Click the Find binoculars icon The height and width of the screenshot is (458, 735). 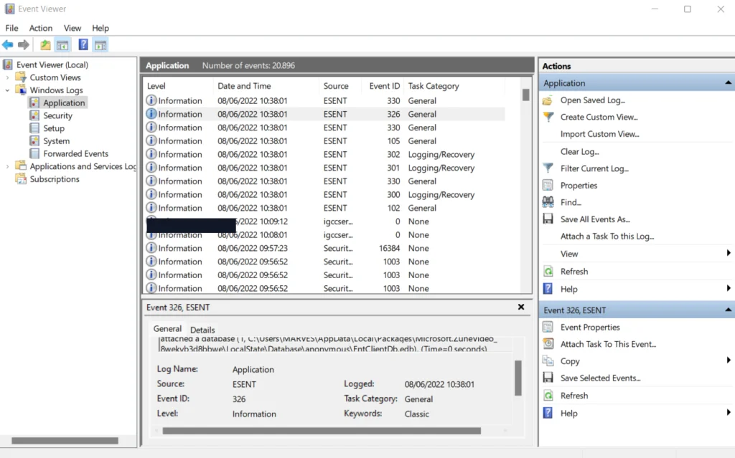coord(548,202)
